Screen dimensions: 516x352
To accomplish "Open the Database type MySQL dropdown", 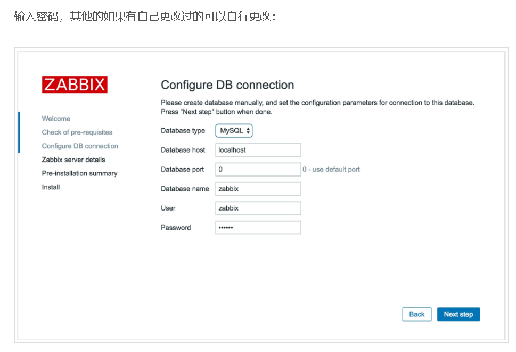I will tap(234, 130).
